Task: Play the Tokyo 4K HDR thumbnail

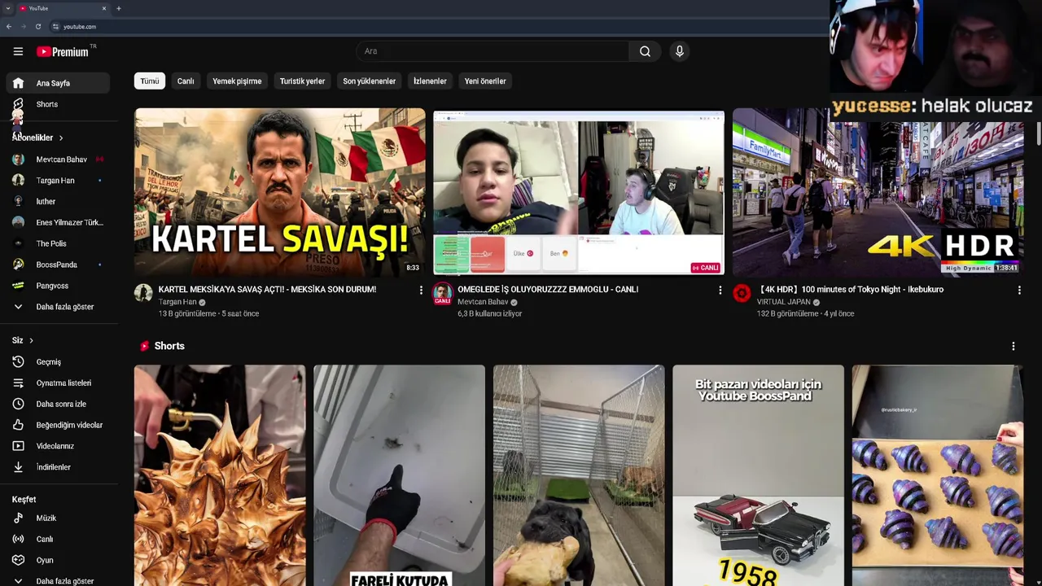Action: 878,193
